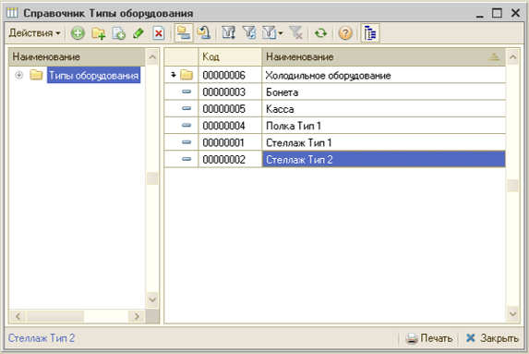Image resolution: width=529 pixels, height=354 pixels.
Task: Click the Печать print button
Action: pos(428,337)
